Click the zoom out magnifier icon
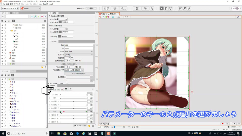The image size is (242, 136). 112,127
